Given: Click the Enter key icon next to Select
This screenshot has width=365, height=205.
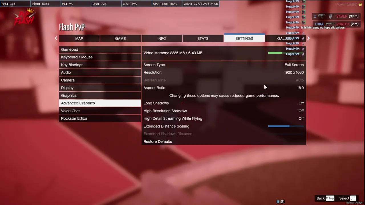Looking at the screenshot, I should coord(353,198).
